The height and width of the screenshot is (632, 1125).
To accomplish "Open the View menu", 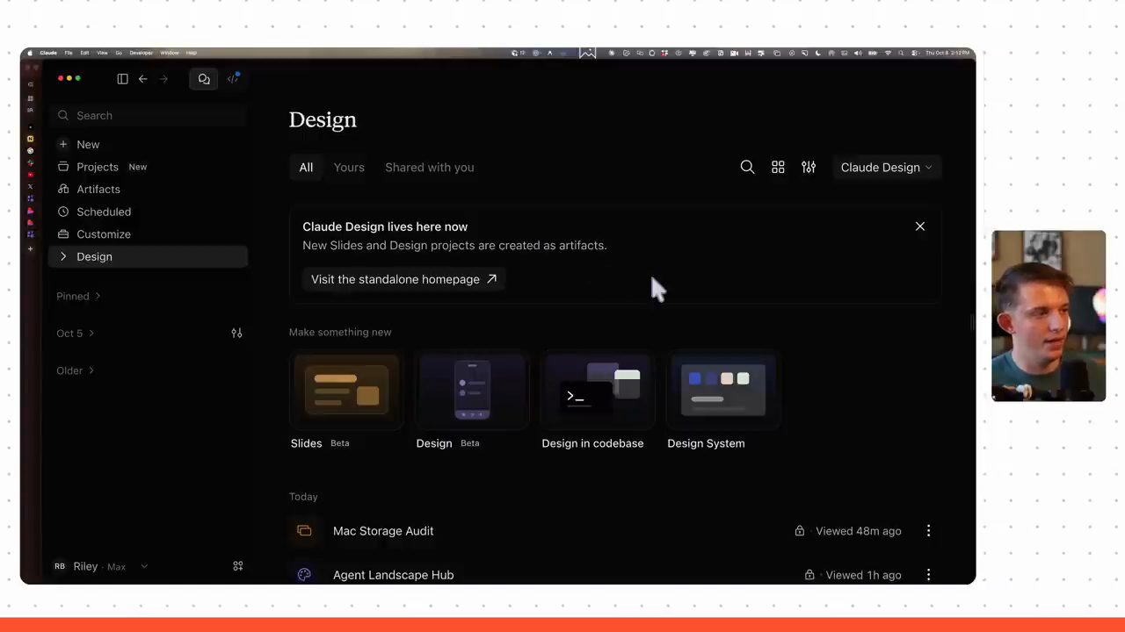I will [102, 53].
